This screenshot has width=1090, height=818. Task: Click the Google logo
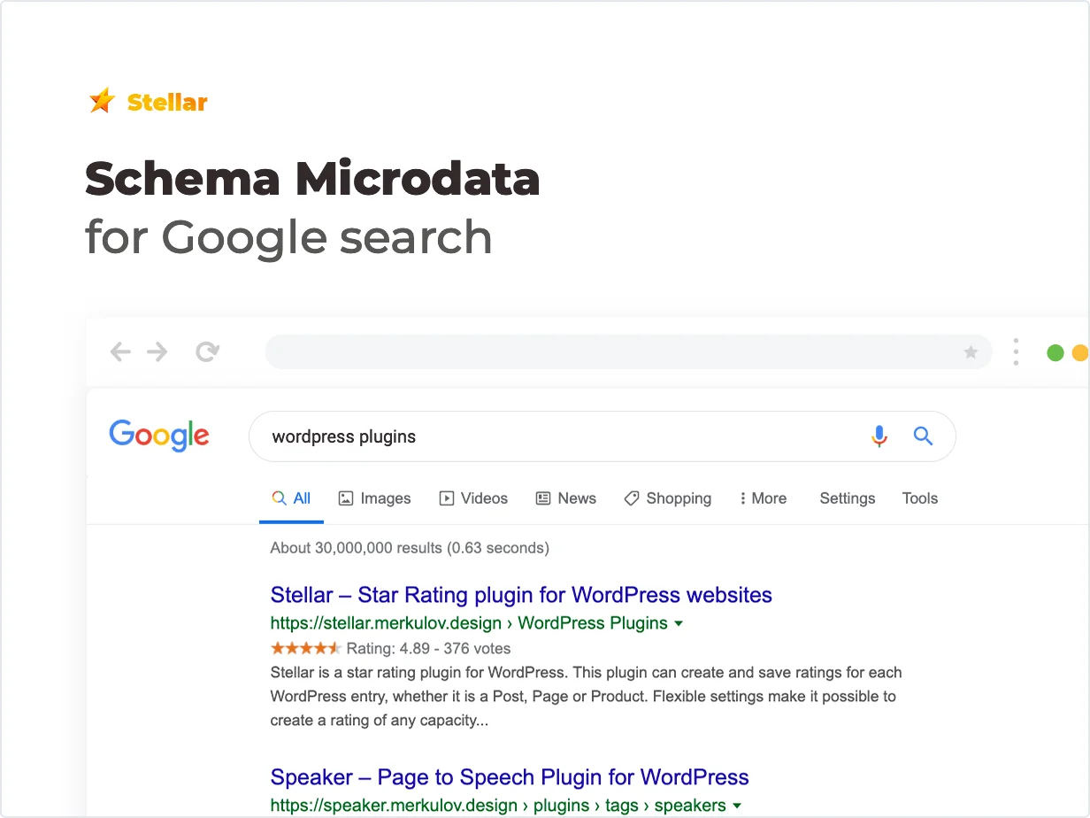click(x=159, y=436)
